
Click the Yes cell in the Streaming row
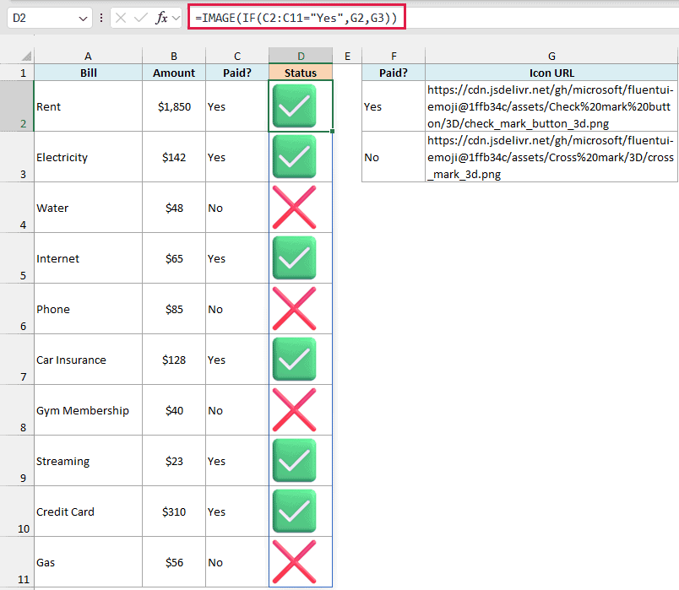pyautogui.click(x=236, y=461)
